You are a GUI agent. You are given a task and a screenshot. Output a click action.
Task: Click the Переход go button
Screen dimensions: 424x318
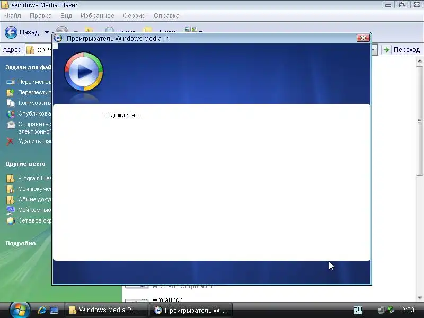click(x=401, y=50)
